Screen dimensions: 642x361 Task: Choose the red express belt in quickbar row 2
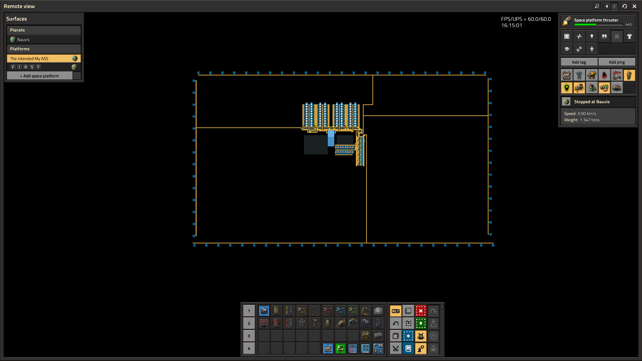[x=264, y=323]
